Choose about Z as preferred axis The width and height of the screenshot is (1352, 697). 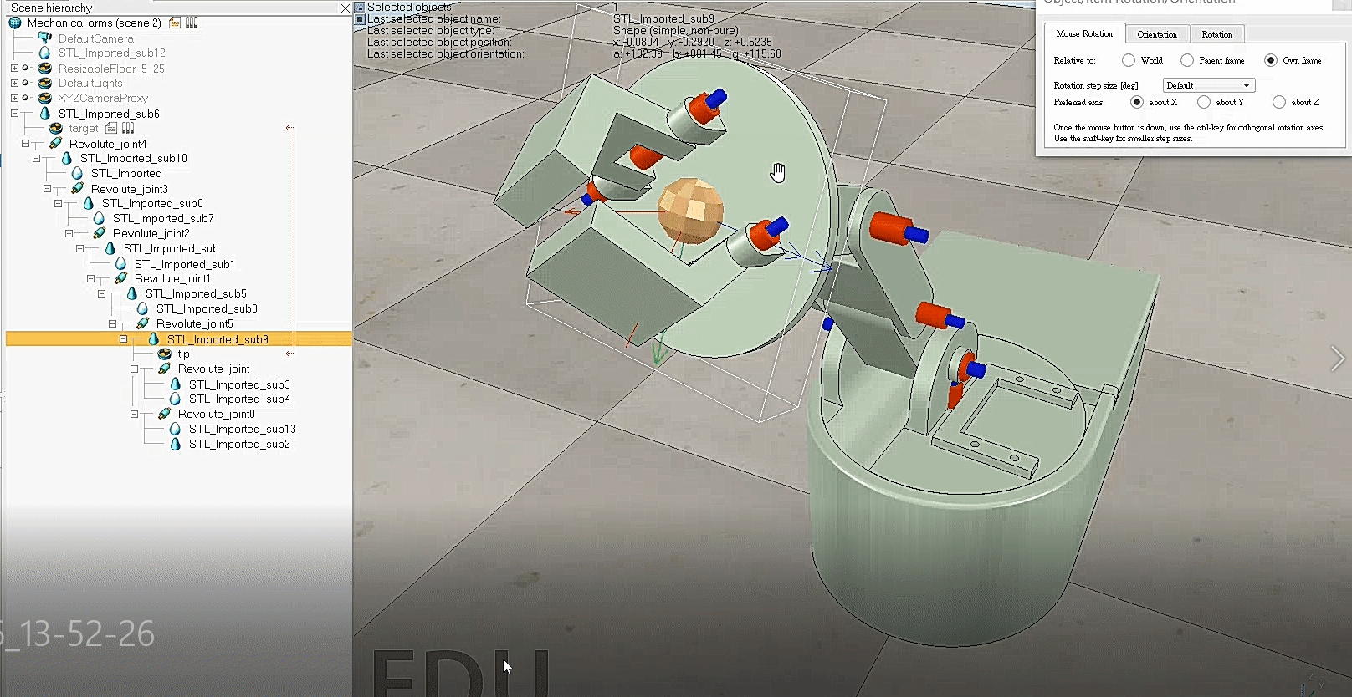(1279, 102)
